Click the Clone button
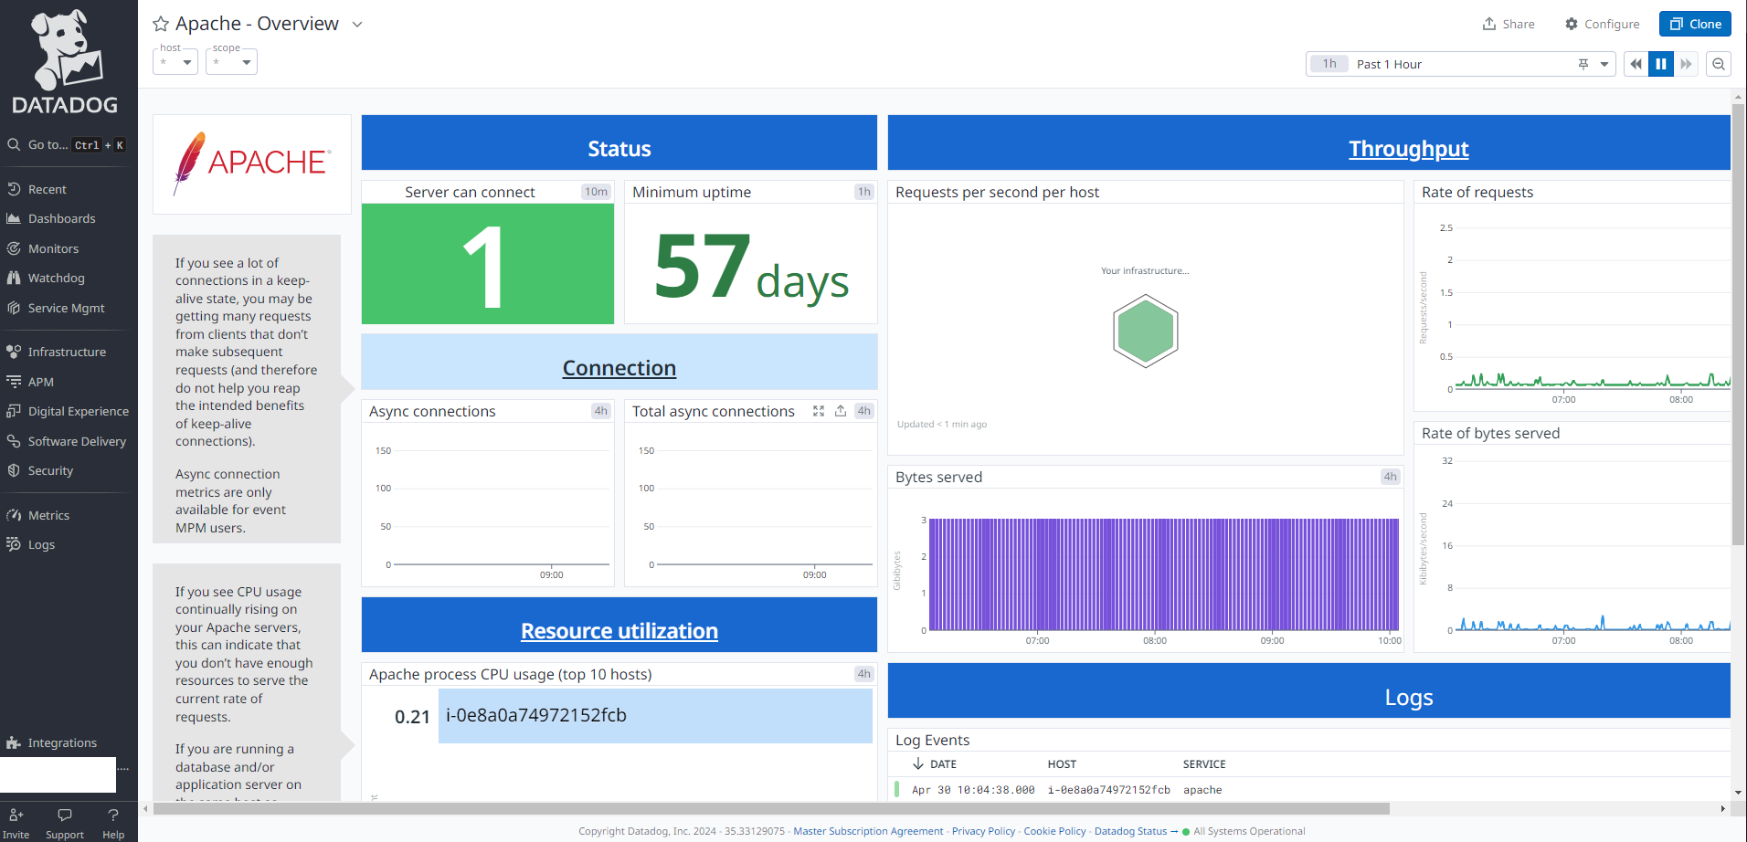This screenshot has width=1747, height=842. [1695, 25]
